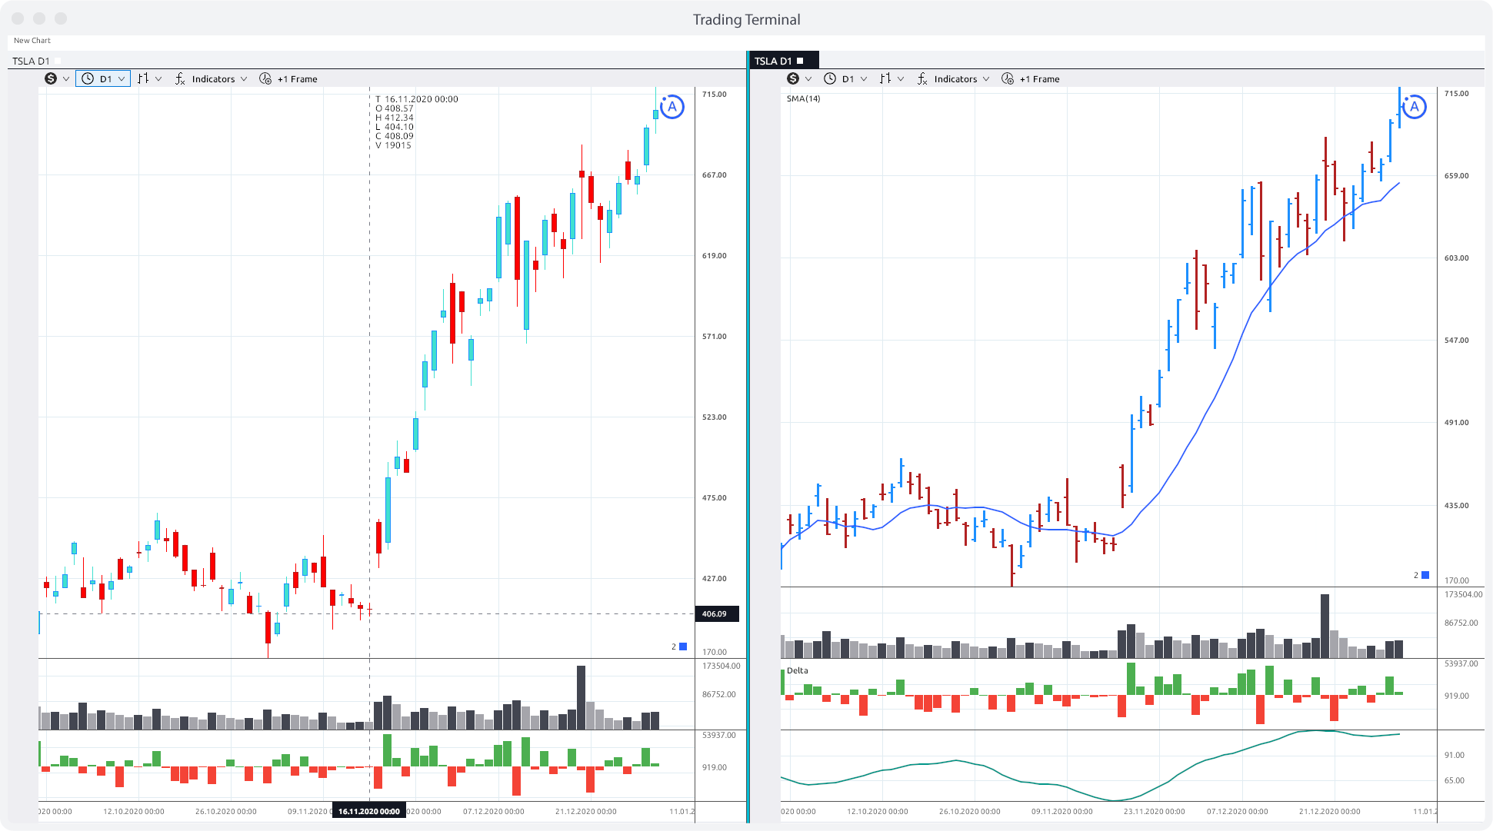Click 603.00 price level on right axis
The width and height of the screenshot is (1493, 831).
[1456, 258]
